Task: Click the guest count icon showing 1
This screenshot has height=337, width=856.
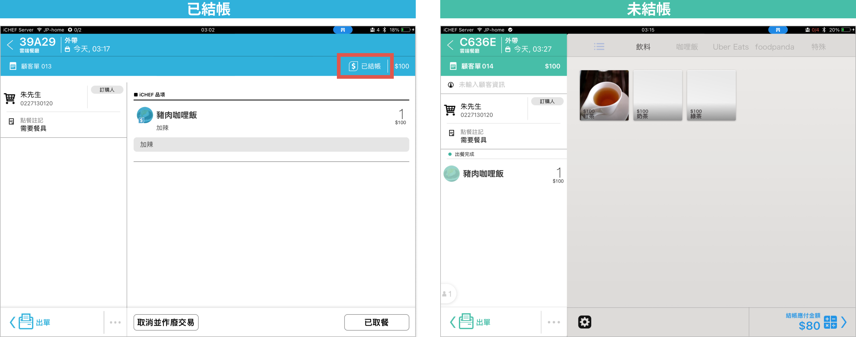Action: tap(447, 294)
